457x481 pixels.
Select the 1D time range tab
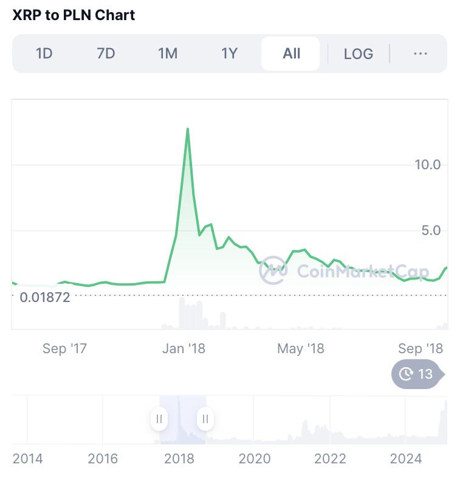[x=44, y=54]
